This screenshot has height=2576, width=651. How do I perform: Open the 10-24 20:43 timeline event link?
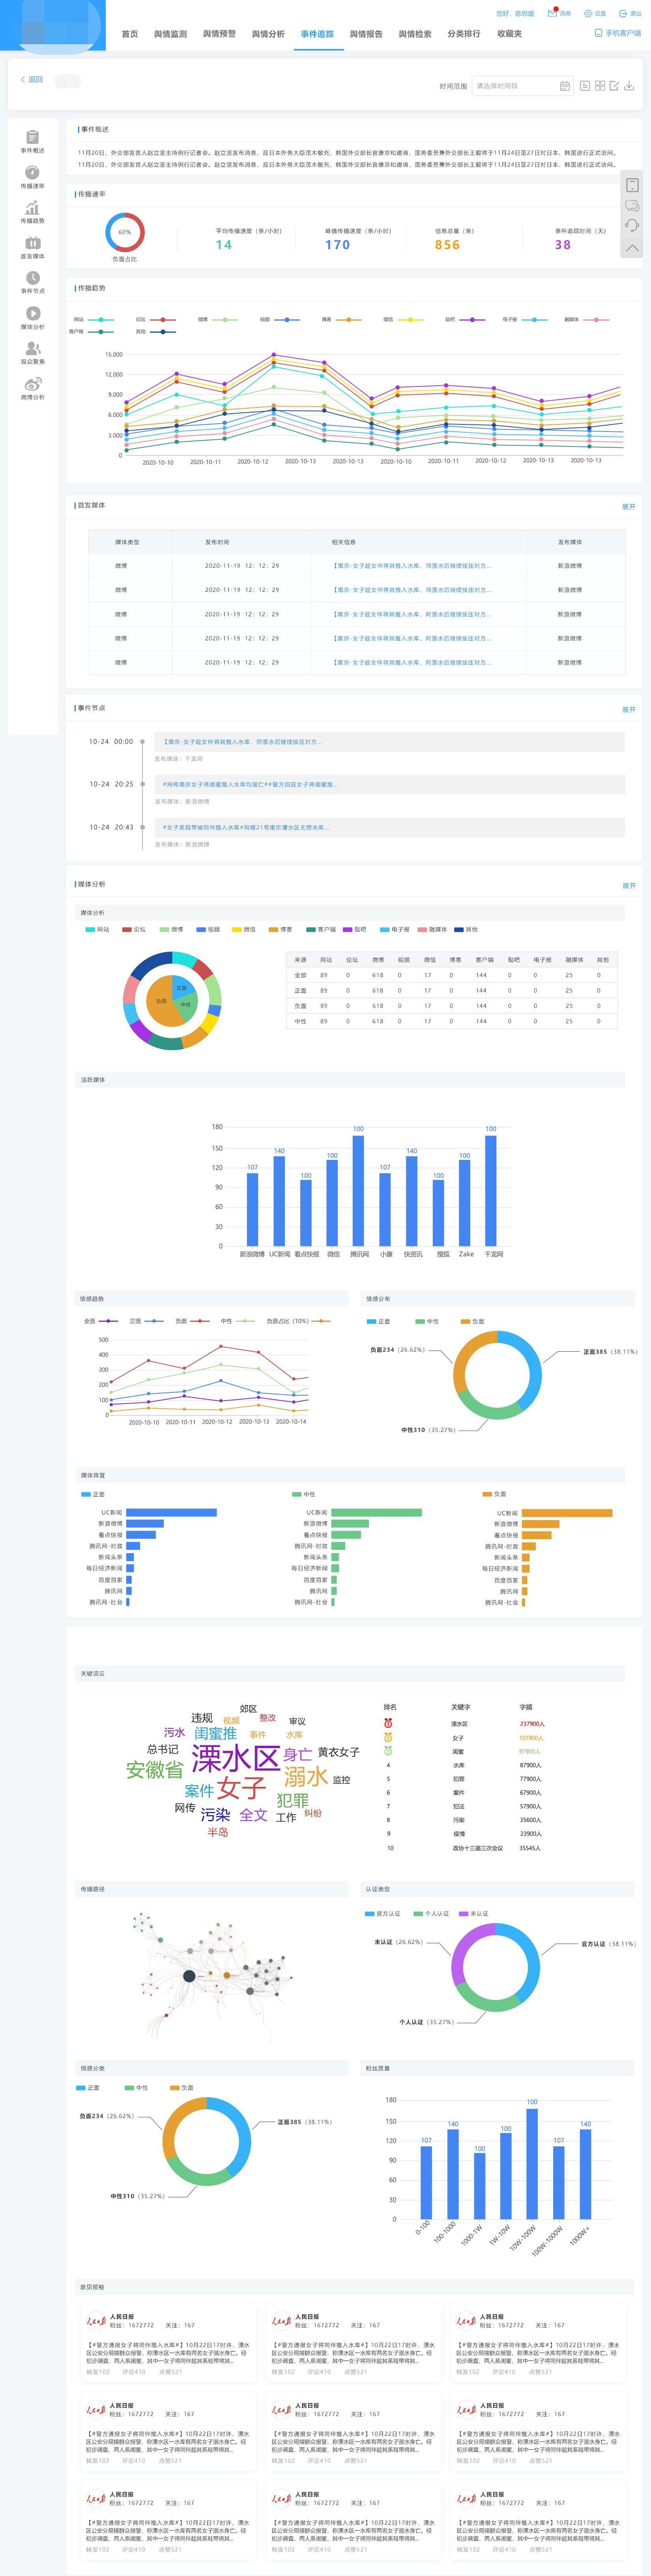[x=246, y=828]
